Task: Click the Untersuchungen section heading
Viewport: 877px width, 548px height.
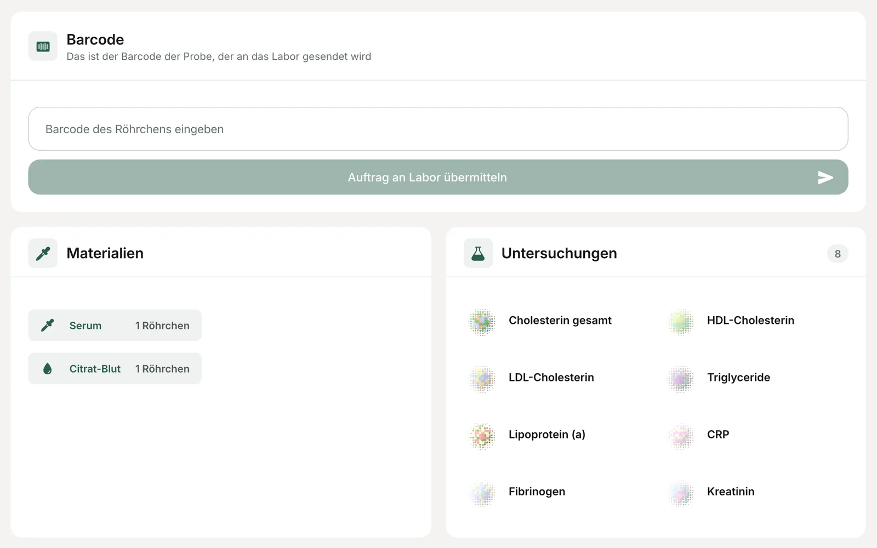Action: pos(559,253)
